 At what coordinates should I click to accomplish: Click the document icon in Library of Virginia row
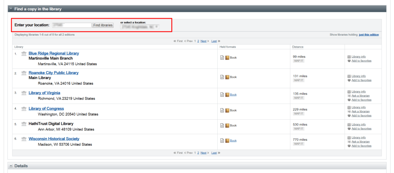[x=222, y=95]
